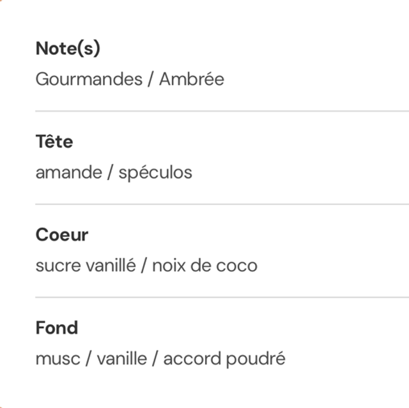Click the slash between musc and vanille
The image size is (409, 408).
89,359
